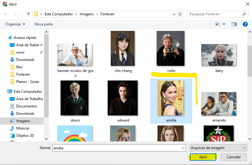The height and width of the screenshot is (165, 252).
Task: Open the Arquivos de imagem filter dropdown
Action: click(218, 148)
